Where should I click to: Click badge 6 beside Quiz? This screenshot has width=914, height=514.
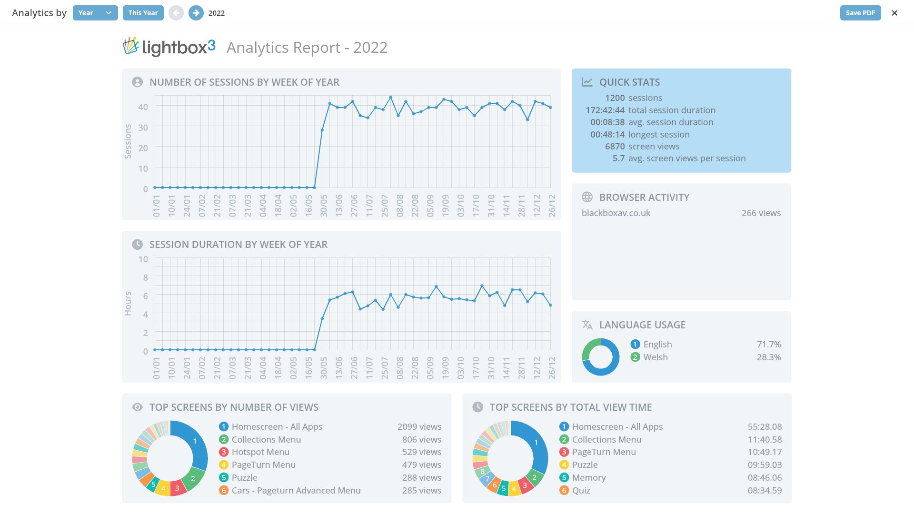[564, 490]
